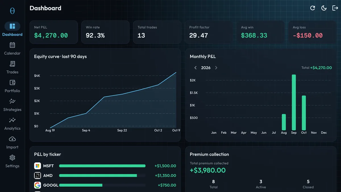Image resolution: width=341 pixels, height=192 pixels.
Task: Click the +$750.00 GOOGL amount
Action: [167, 185]
